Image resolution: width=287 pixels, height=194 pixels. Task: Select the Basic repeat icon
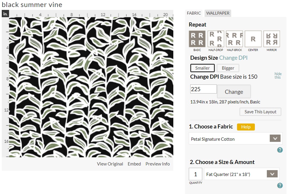[197, 39]
